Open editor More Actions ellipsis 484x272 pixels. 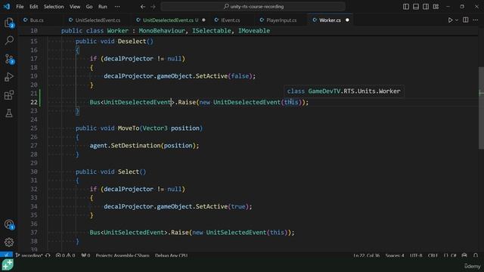coord(476,20)
